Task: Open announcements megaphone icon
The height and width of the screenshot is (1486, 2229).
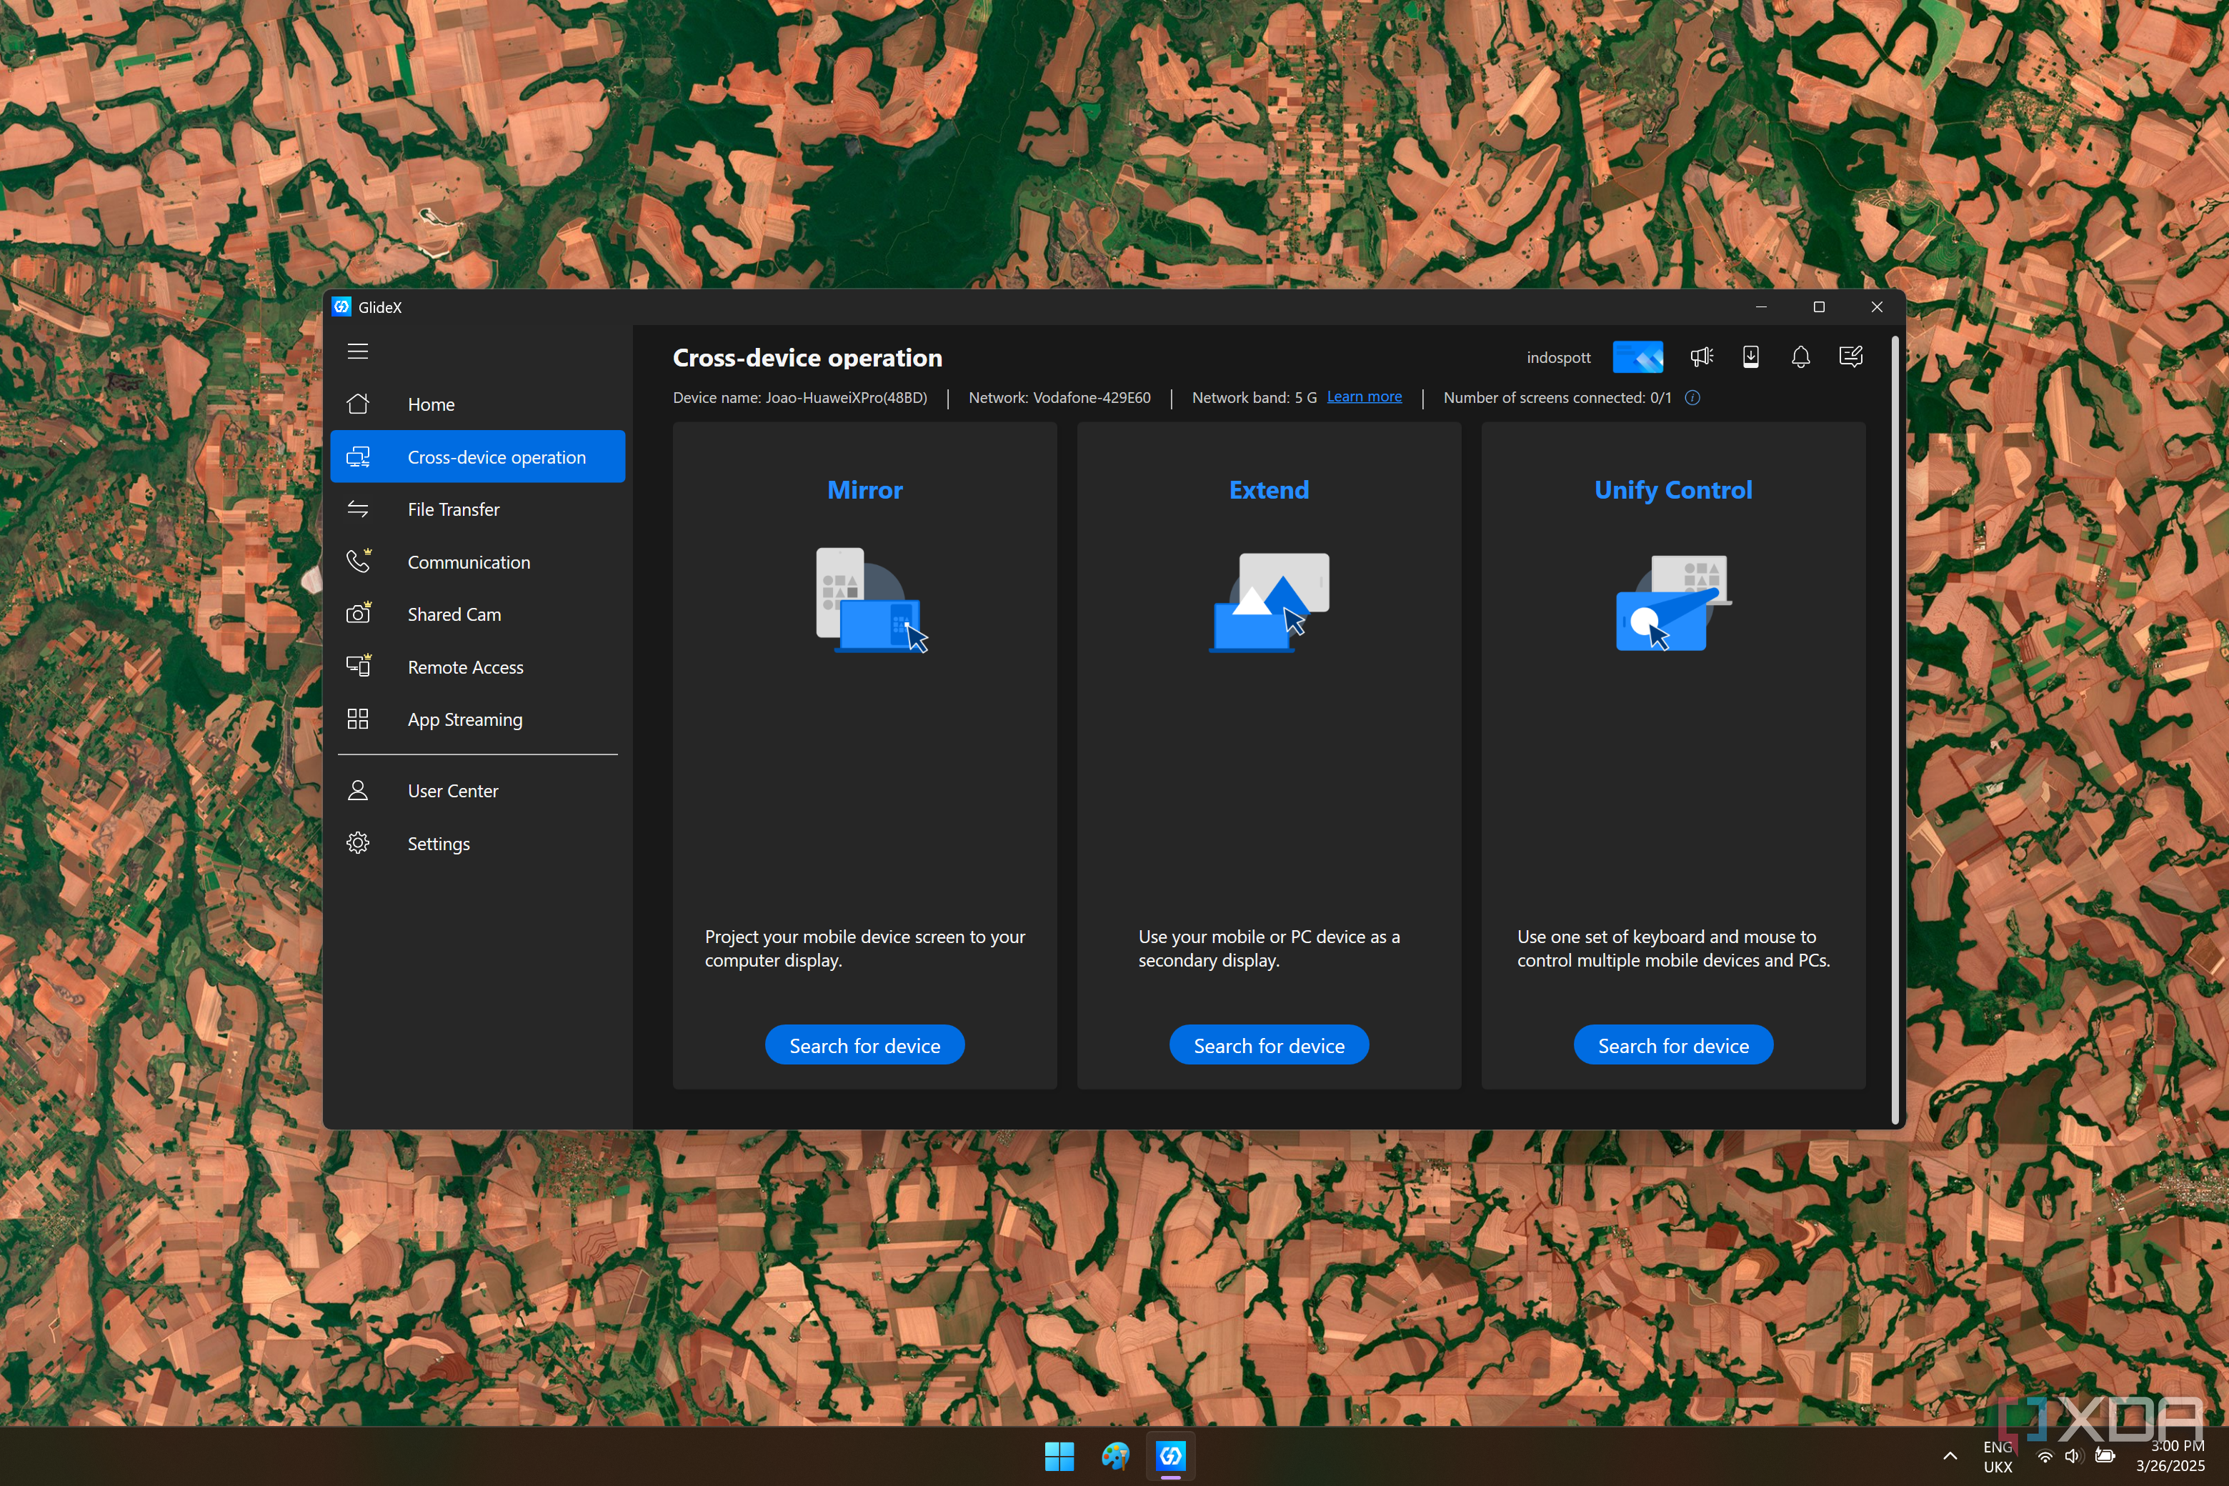Action: [x=1702, y=356]
